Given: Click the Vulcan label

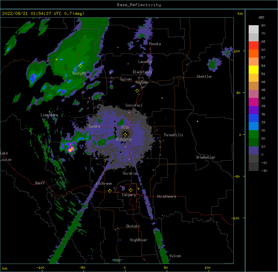Looking at the screenshot, I should tap(175, 256).
